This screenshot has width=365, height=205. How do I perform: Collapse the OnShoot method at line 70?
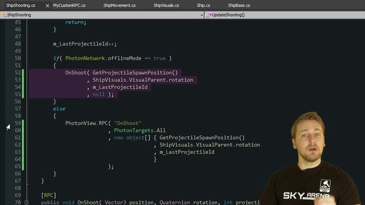[26, 203]
